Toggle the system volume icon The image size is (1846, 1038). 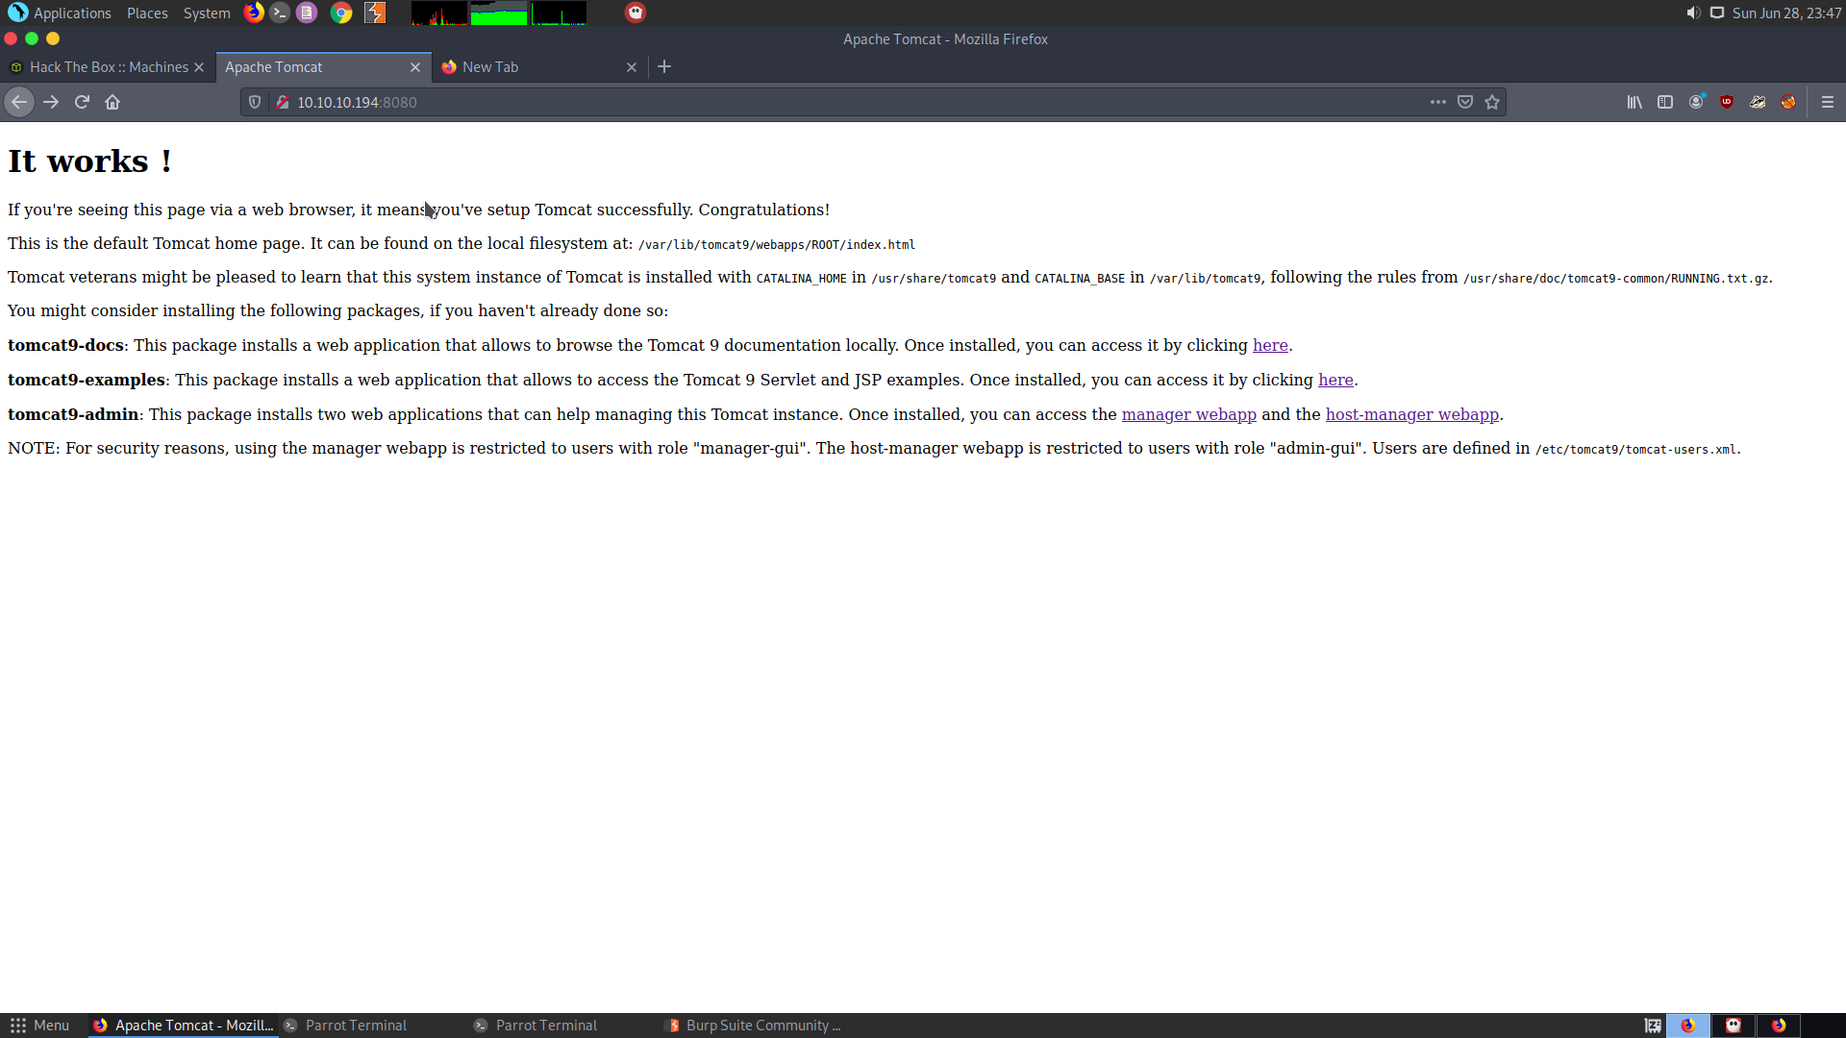pos(1693,12)
